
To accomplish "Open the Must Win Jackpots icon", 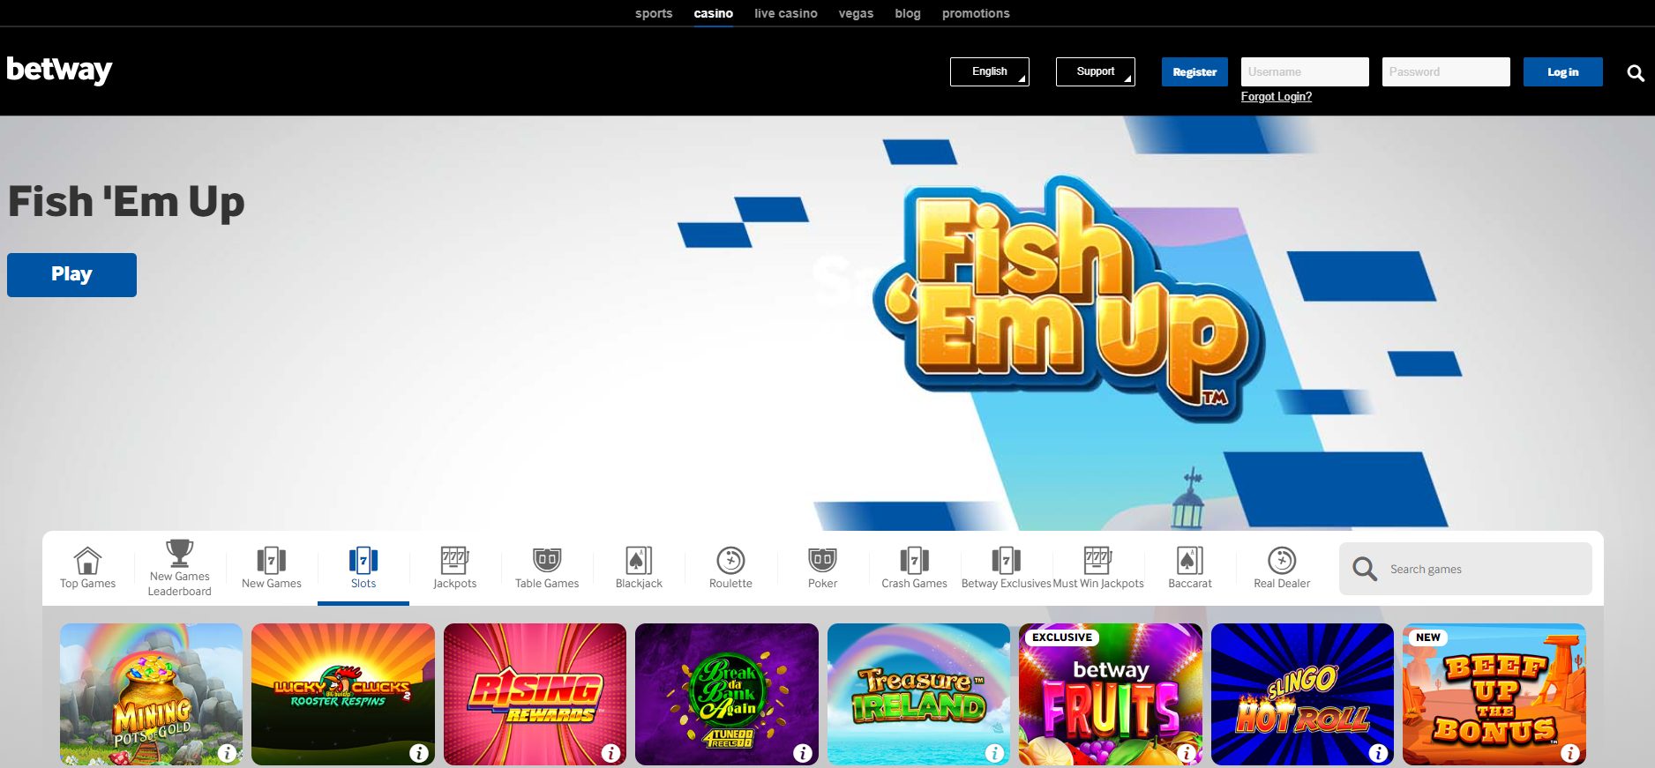I will point(1097,561).
